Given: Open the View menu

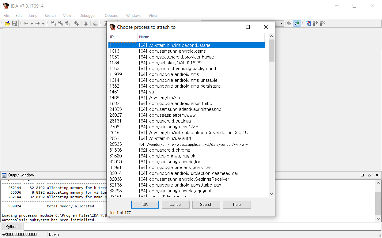Looking at the screenshot, I should click(67, 15).
